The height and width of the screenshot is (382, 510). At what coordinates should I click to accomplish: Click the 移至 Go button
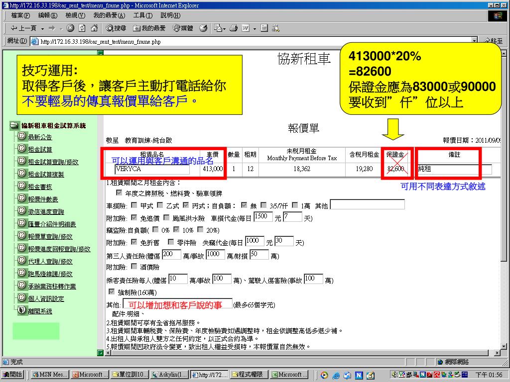pyautogui.click(x=493, y=41)
